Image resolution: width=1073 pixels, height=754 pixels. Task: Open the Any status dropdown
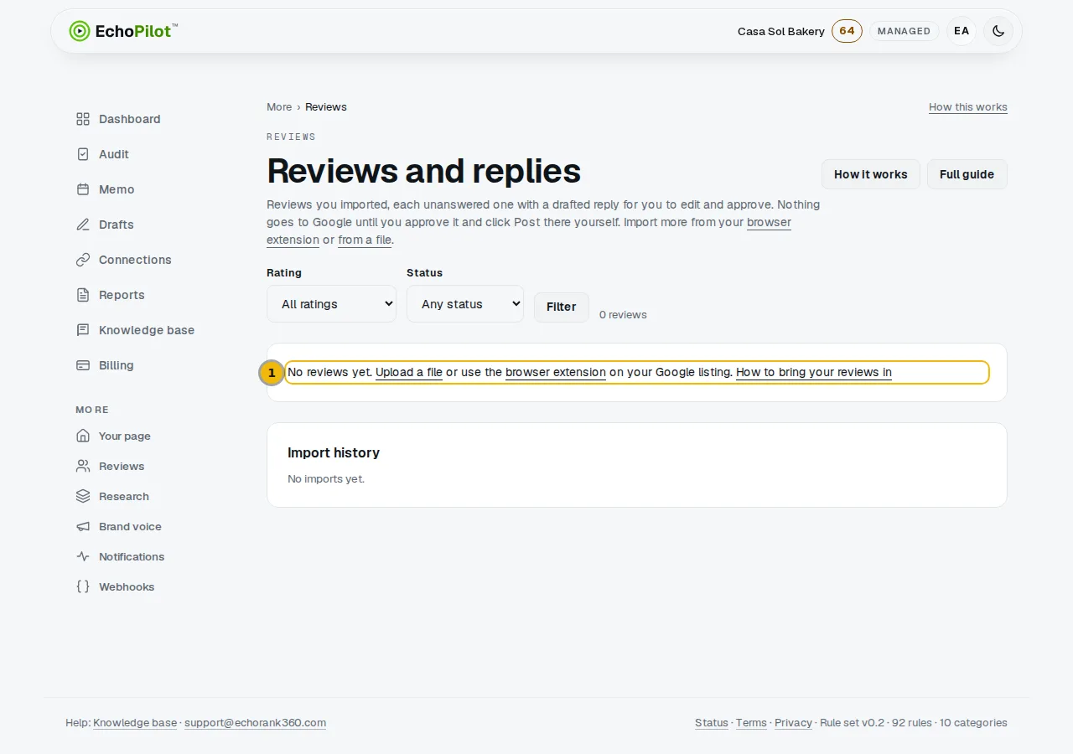465,304
